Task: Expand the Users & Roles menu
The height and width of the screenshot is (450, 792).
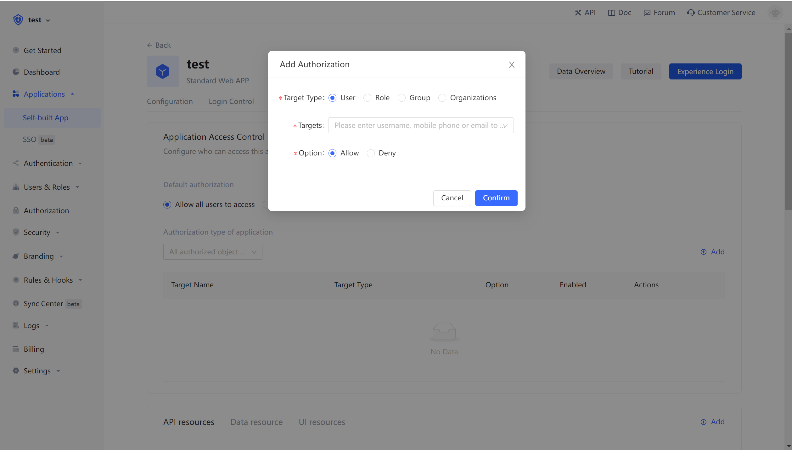Action: 47,187
